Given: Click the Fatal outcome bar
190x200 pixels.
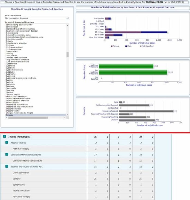Looking at the screenshot, I should click(x=120, y=102).
